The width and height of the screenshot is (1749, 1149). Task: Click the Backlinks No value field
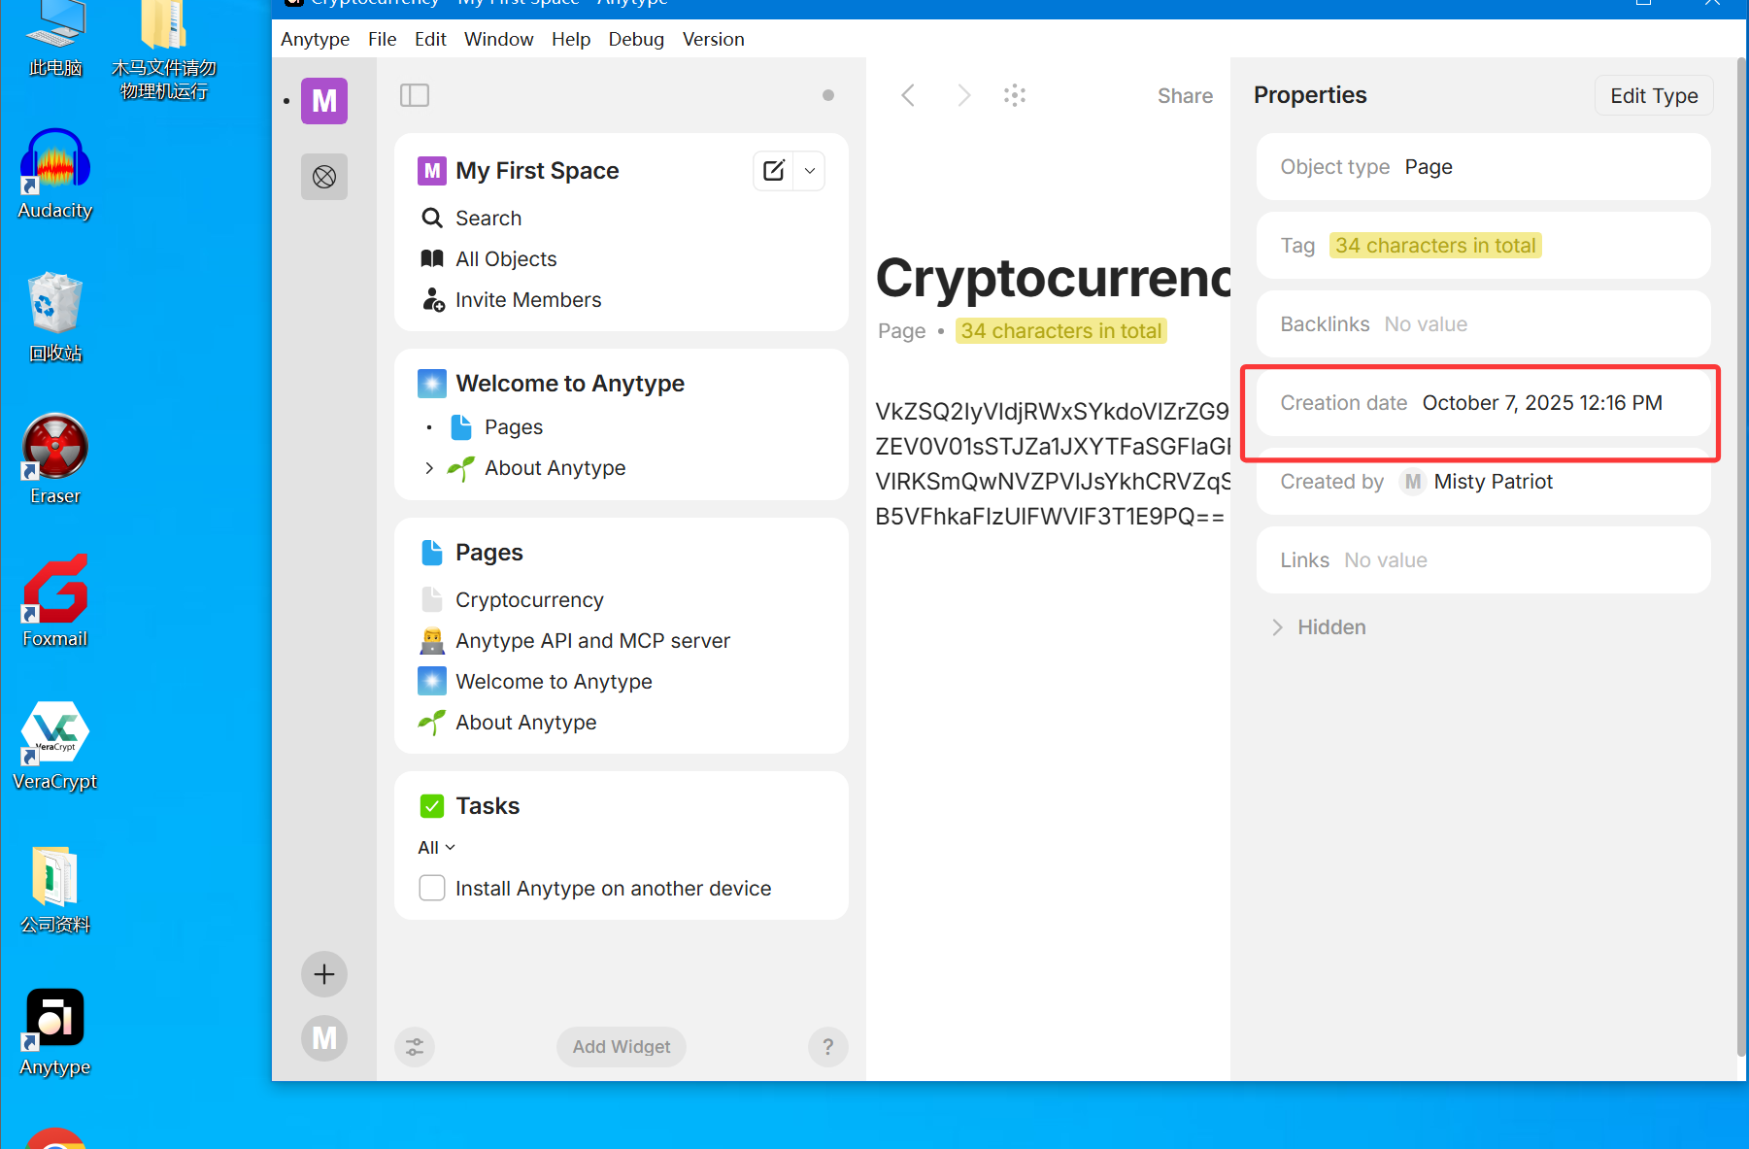[1483, 324]
